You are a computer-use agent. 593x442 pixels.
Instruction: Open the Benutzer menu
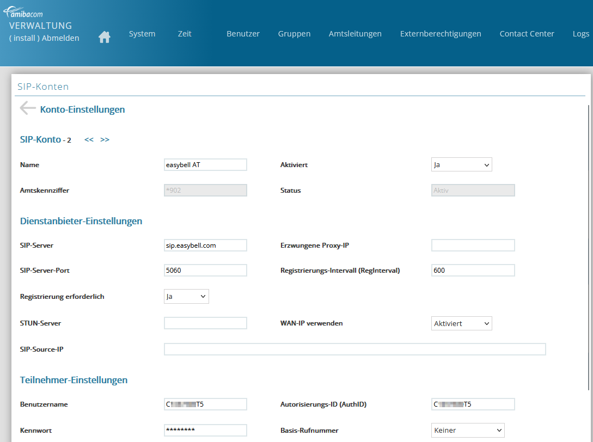tap(243, 34)
